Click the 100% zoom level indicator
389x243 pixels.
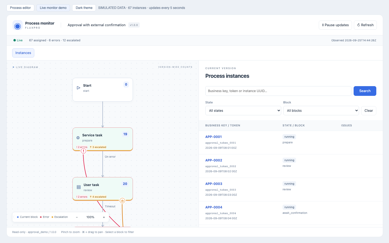pos(90,217)
